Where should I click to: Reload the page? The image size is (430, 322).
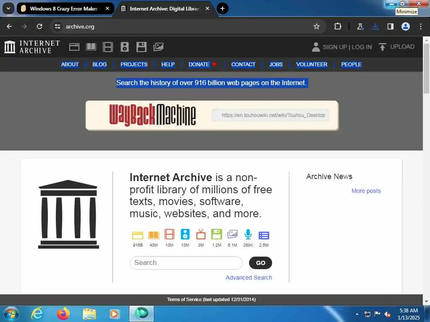(39, 26)
